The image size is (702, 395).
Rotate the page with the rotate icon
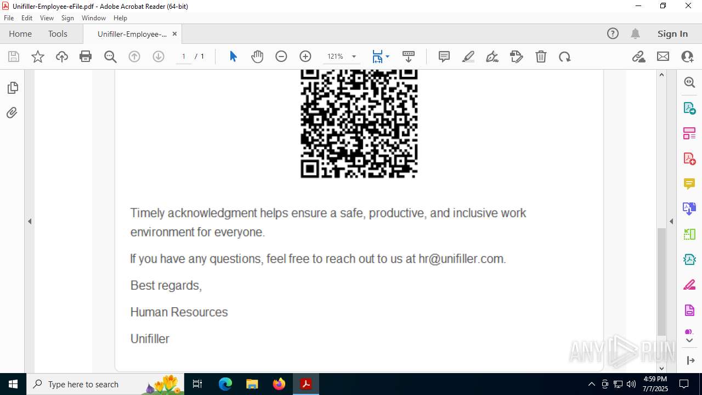pos(565,57)
